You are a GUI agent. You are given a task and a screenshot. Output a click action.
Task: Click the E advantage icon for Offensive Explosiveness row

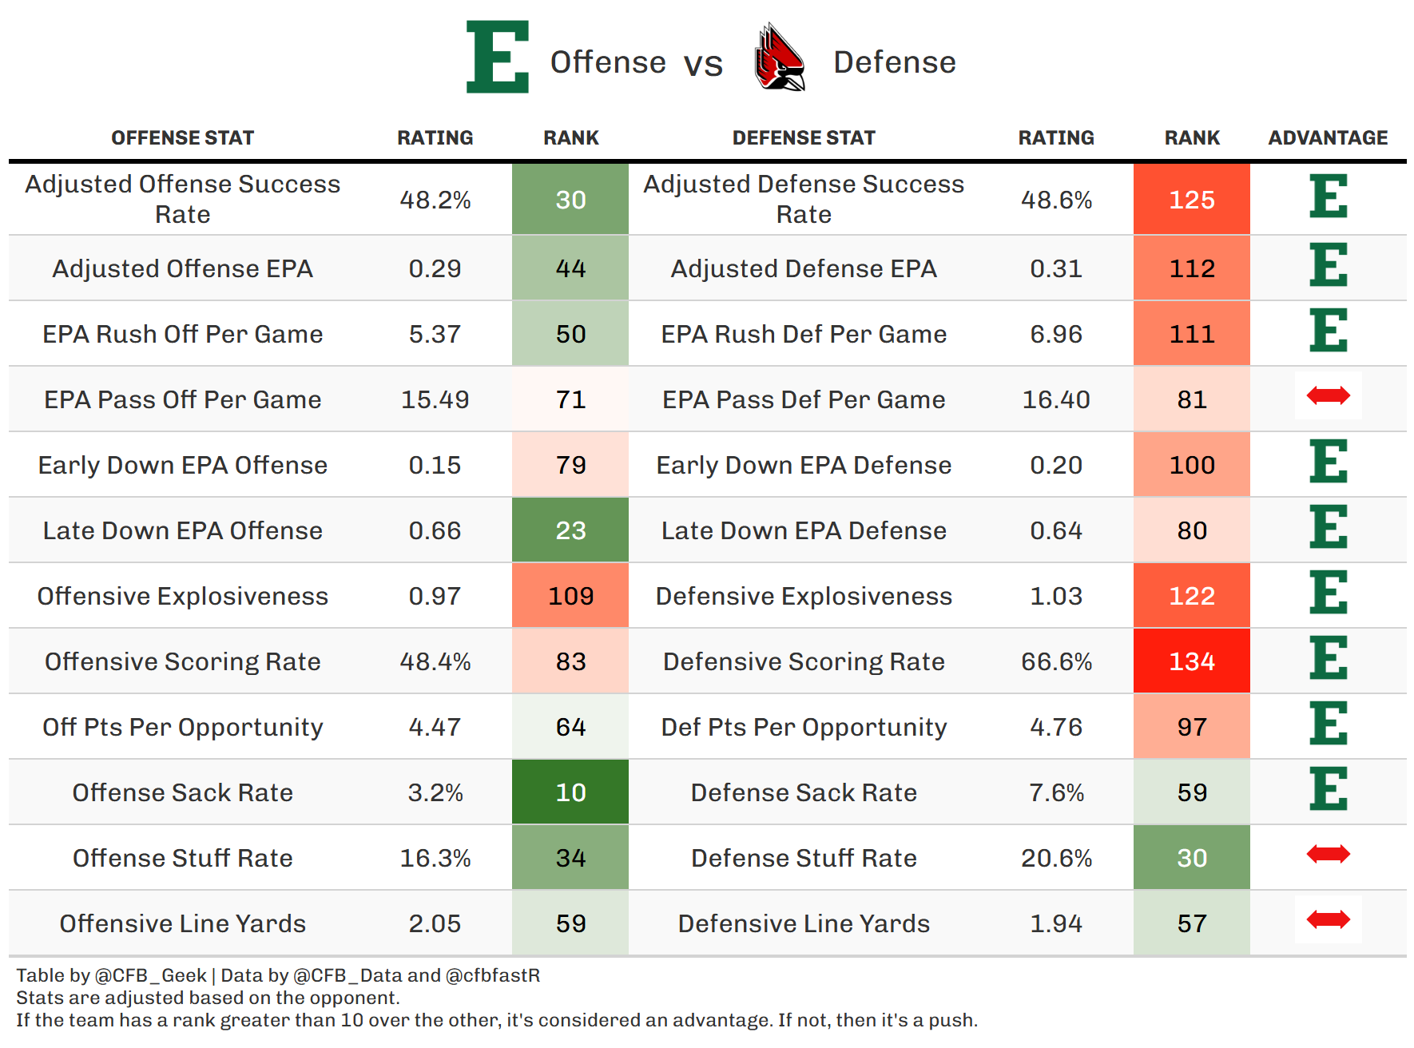click(x=1328, y=593)
